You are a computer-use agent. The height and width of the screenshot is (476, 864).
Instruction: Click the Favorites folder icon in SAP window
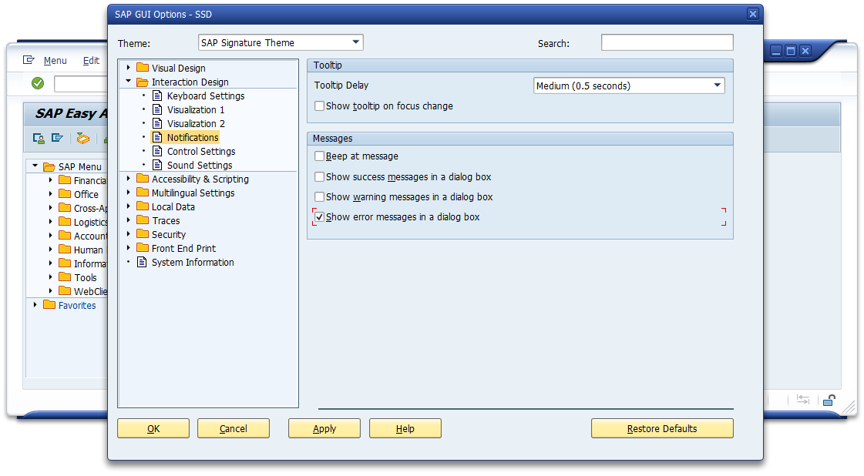click(x=49, y=304)
